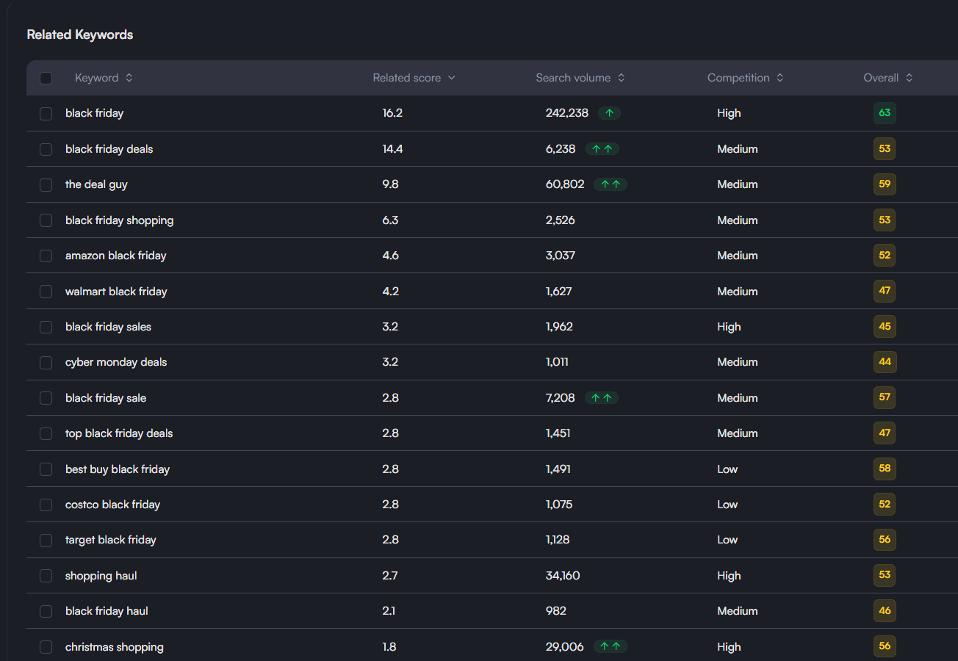Click the up-arrow icon next to christmas shopping
Screen dimensions: 958x661
point(610,646)
